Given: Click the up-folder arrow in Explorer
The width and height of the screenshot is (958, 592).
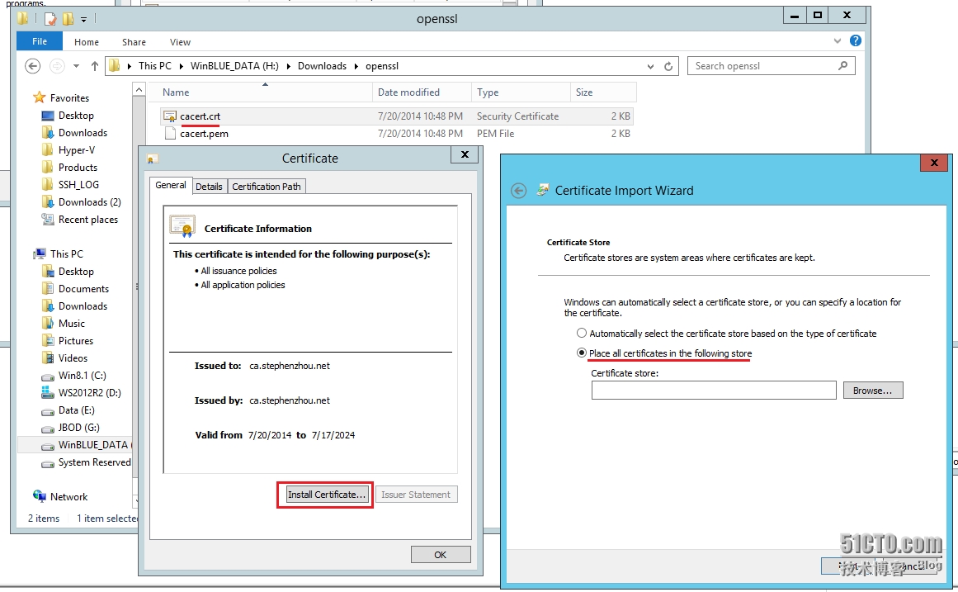Looking at the screenshot, I should pos(95,66).
